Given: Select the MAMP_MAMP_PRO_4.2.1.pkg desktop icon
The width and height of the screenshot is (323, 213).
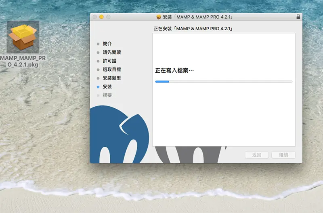Looking at the screenshot, I should tap(23, 37).
